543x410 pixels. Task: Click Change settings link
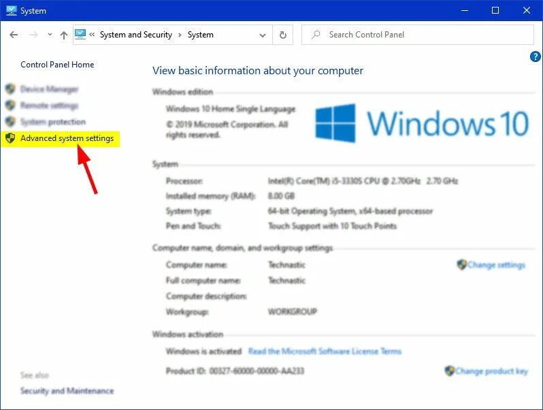coord(496,265)
